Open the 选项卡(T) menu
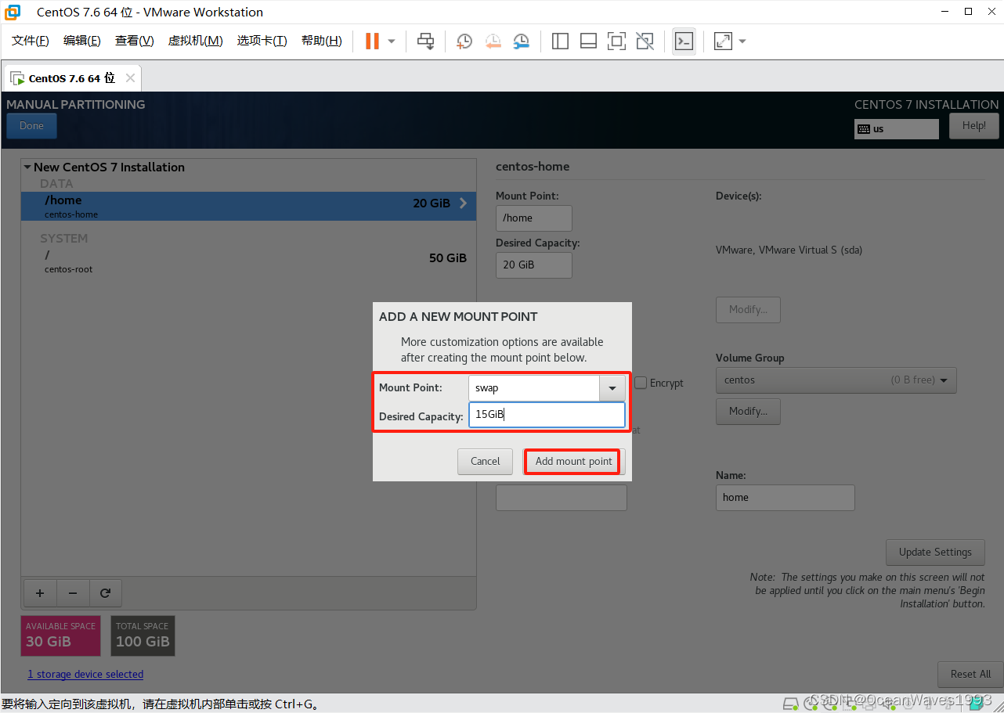 click(x=262, y=41)
